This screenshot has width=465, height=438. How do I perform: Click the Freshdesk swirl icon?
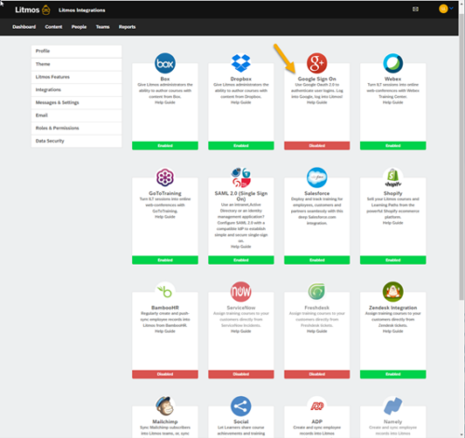click(317, 292)
